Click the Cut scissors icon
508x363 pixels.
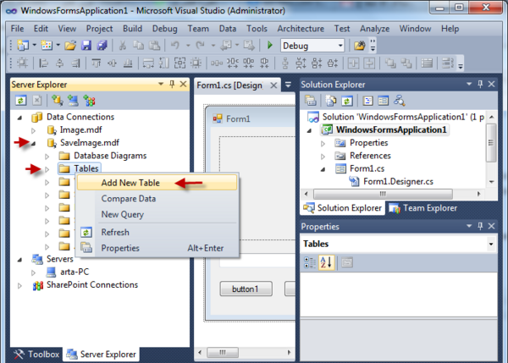(123, 46)
